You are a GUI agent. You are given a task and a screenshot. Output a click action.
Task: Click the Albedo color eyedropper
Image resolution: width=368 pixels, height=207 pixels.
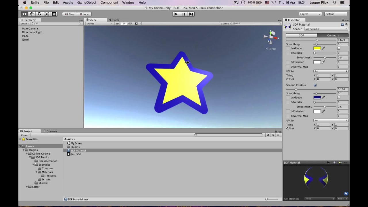[324, 48]
